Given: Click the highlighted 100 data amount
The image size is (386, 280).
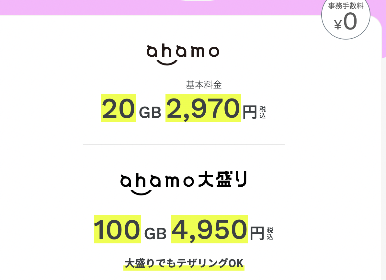Looking at the screenshot, I should [118, 229].
